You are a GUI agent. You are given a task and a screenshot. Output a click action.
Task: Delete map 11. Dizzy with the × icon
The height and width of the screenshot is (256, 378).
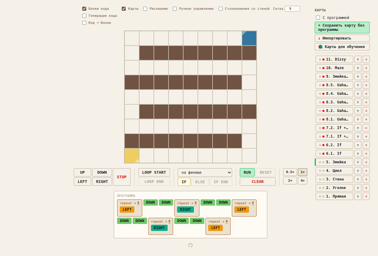pyautogui.click(x=366, y=59)
